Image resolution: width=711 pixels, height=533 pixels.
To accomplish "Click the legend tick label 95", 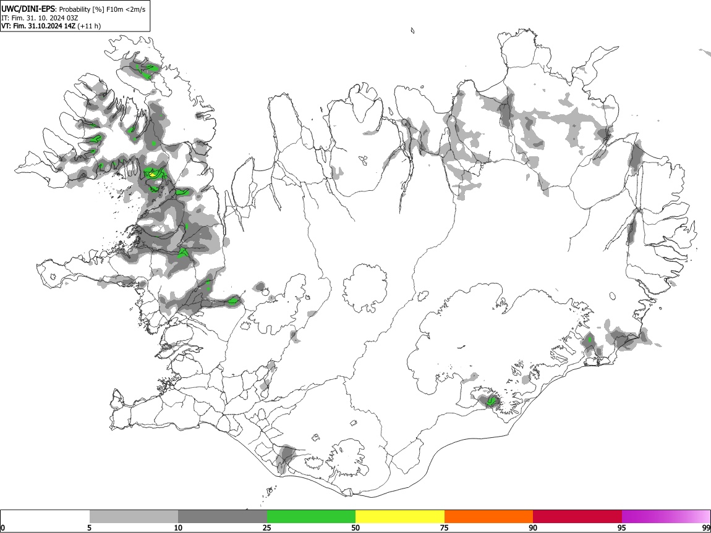I will [x=622, y=527].
